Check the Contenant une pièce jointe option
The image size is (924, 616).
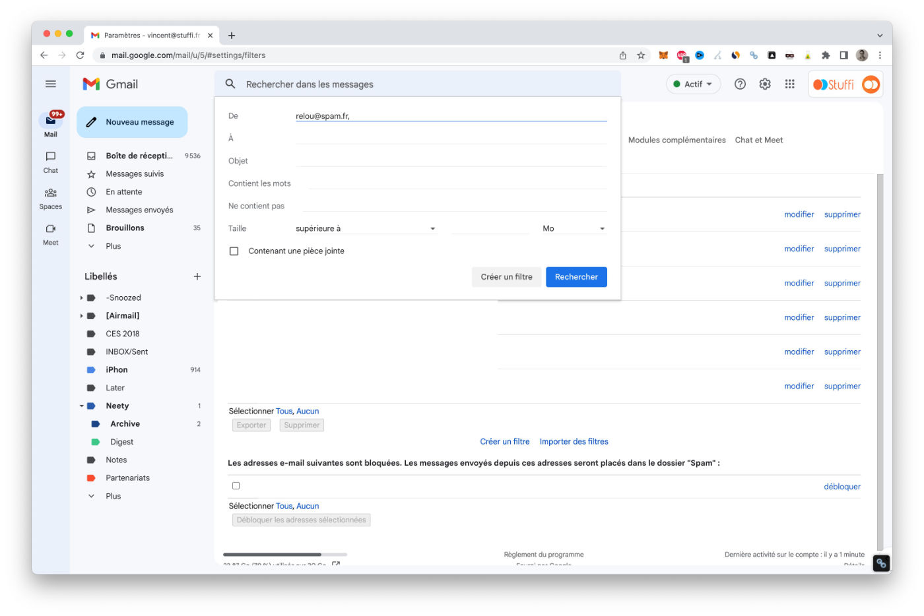coord(234,251)
